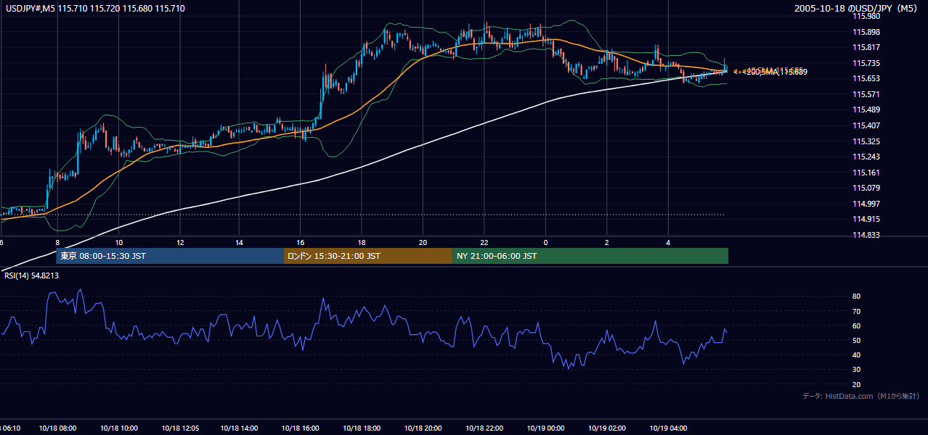Click the 114.915 price axis label

click(x=867, y=219)
